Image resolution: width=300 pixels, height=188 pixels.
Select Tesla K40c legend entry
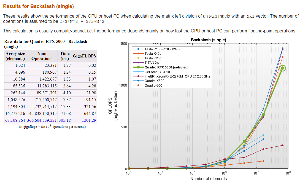tap(153, 54)
